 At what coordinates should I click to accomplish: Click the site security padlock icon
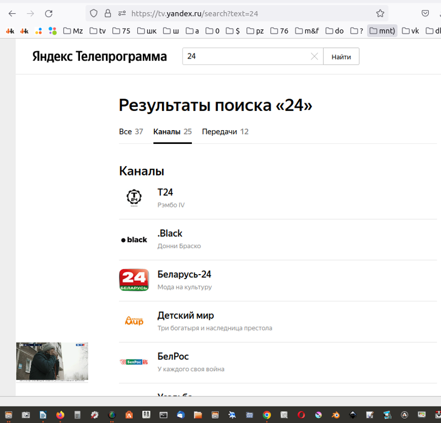click(x=108, y=13)
